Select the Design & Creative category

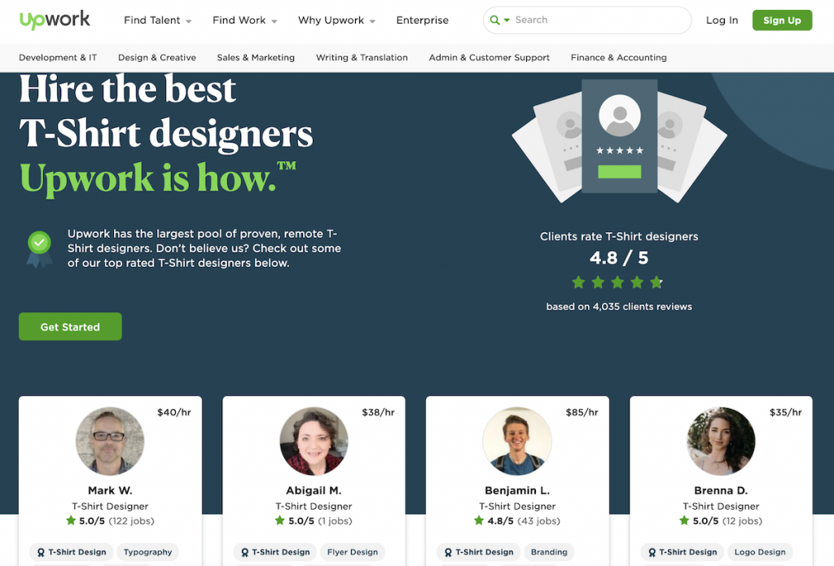[156, 58]
